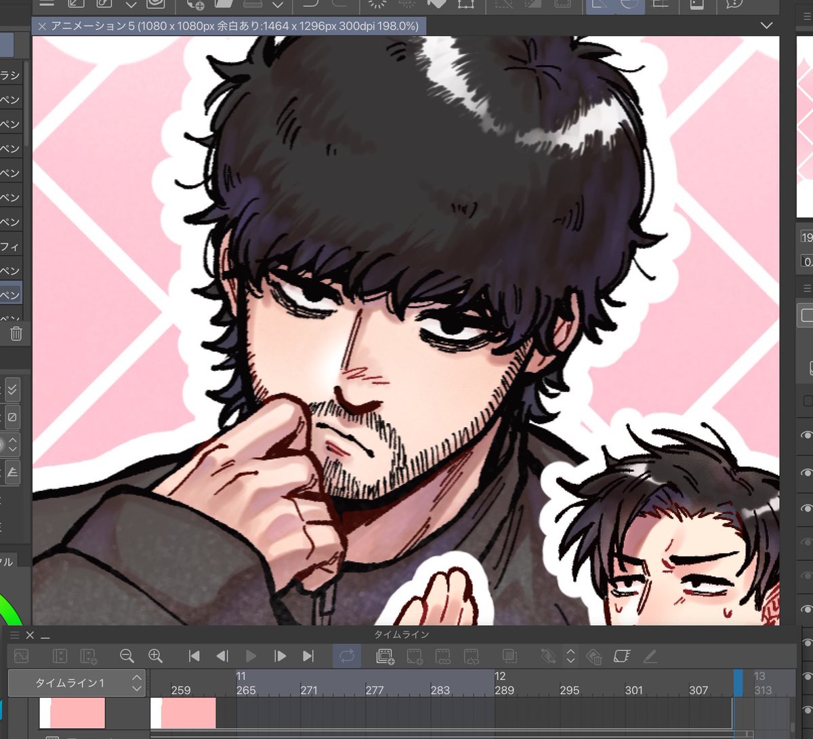This screenshot has height=739, width=813.
Task: Click the smartphone icon in top bar
Action: 696,4
